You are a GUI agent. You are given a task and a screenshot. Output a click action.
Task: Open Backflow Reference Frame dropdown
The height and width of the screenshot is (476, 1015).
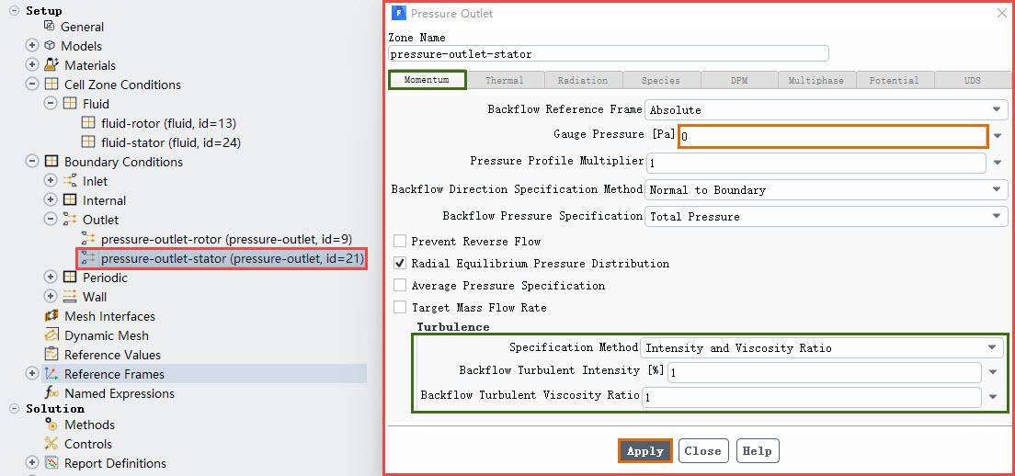coord(825,109)
